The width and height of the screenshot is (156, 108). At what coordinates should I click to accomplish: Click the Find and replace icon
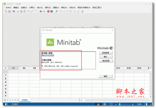coord(44,11)
